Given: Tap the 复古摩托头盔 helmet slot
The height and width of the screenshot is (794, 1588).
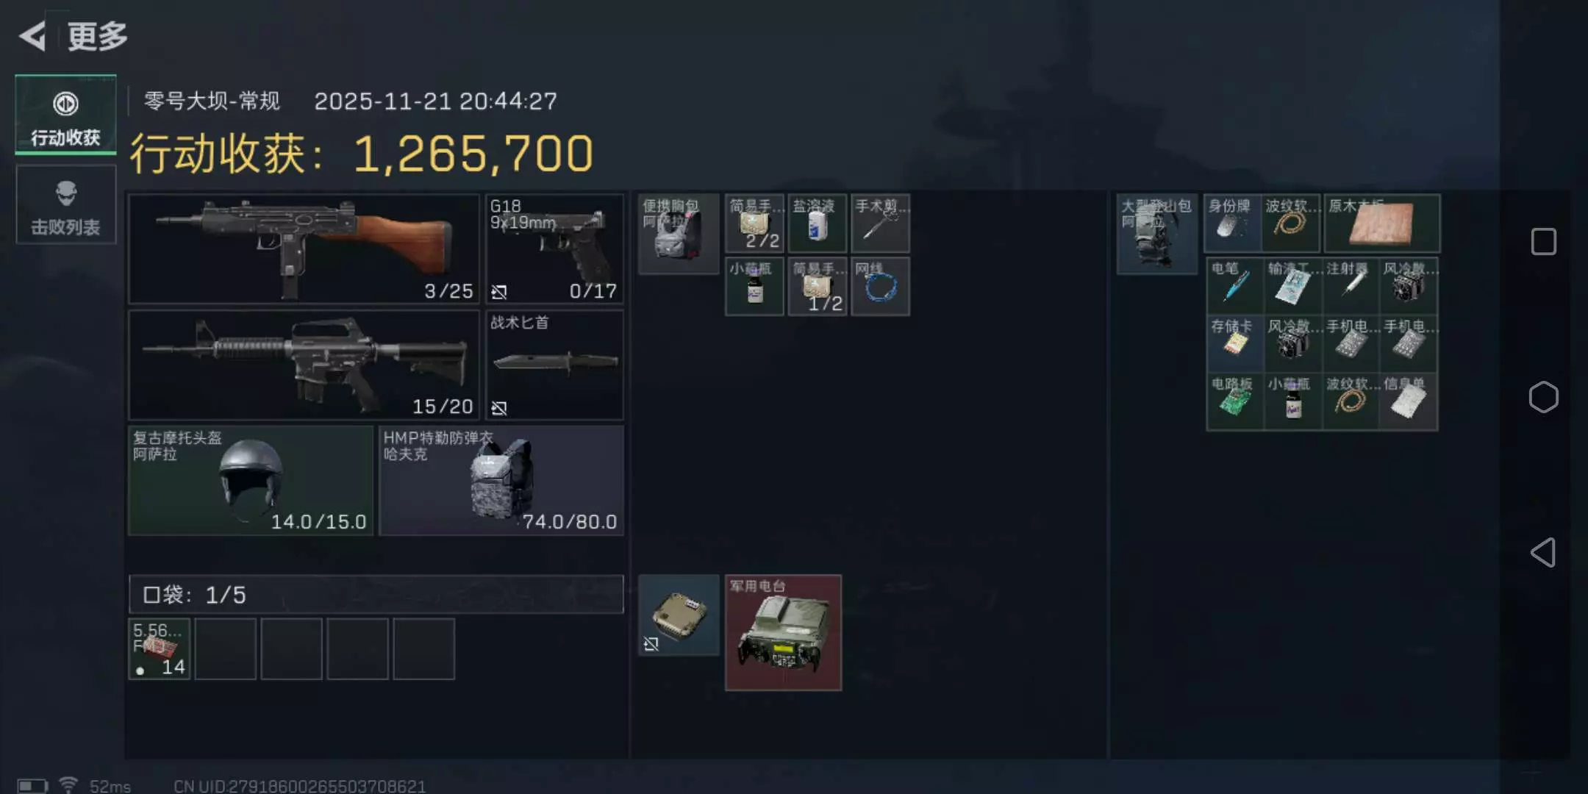Looking at the screenshot, I should click(251, 480).
